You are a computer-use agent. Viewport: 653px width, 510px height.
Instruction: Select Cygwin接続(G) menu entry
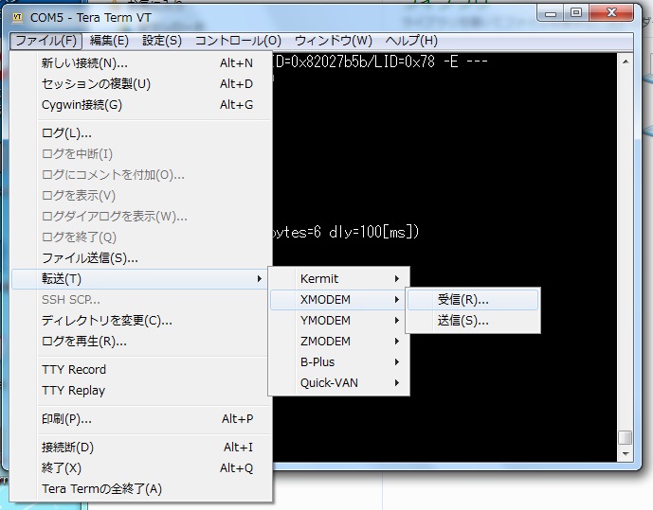[x=141, y=105]
